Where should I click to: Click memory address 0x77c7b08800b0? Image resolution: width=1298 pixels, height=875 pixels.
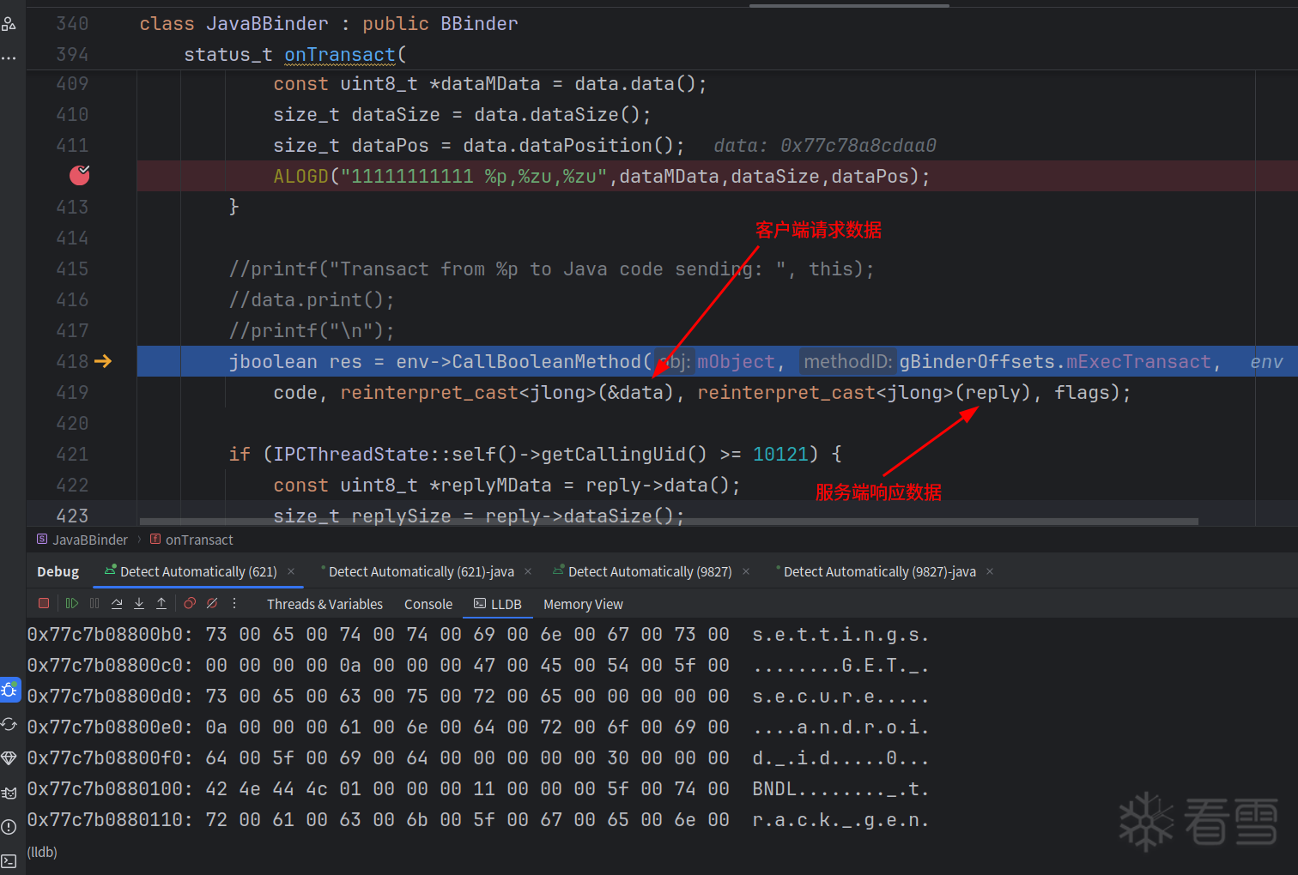coord(110,635)
